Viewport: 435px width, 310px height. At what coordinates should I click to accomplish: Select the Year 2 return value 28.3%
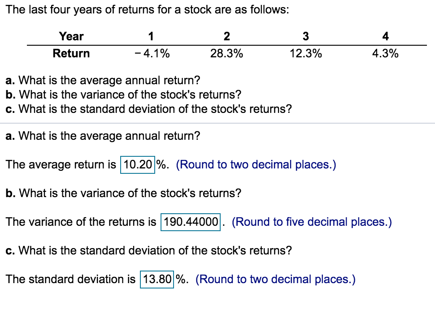pos(226,53)
